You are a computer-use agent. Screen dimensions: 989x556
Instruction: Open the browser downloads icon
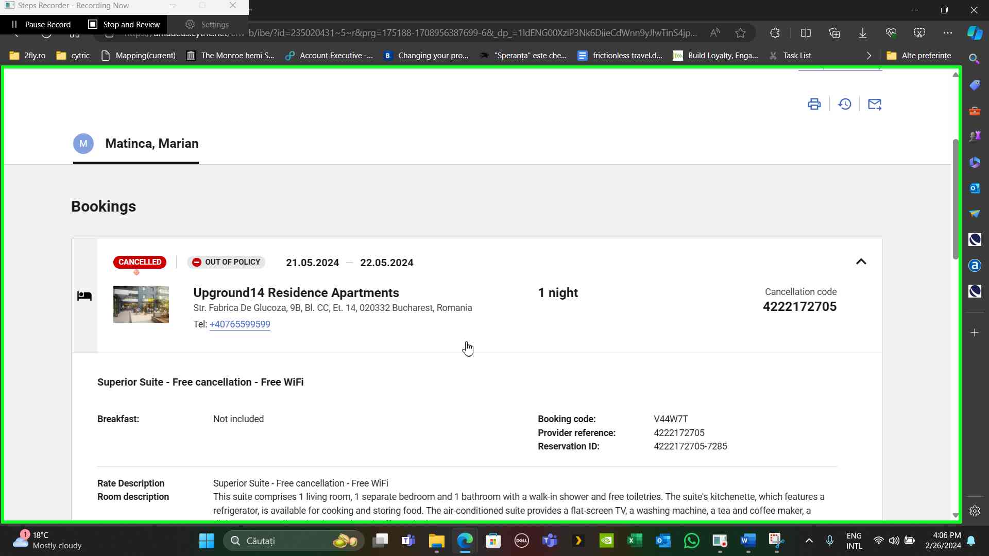point(862,33)
